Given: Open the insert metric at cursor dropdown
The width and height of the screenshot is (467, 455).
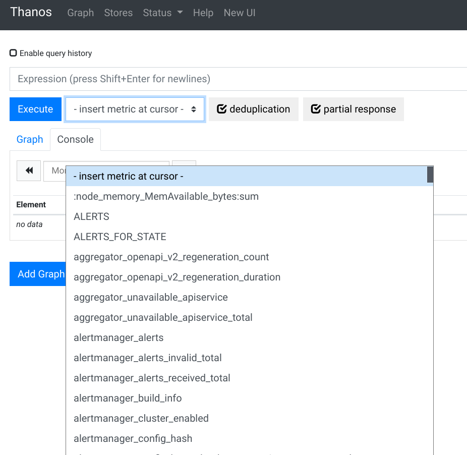Looking at the screenshot, I should pyautogui.click(x=135, y=109).
